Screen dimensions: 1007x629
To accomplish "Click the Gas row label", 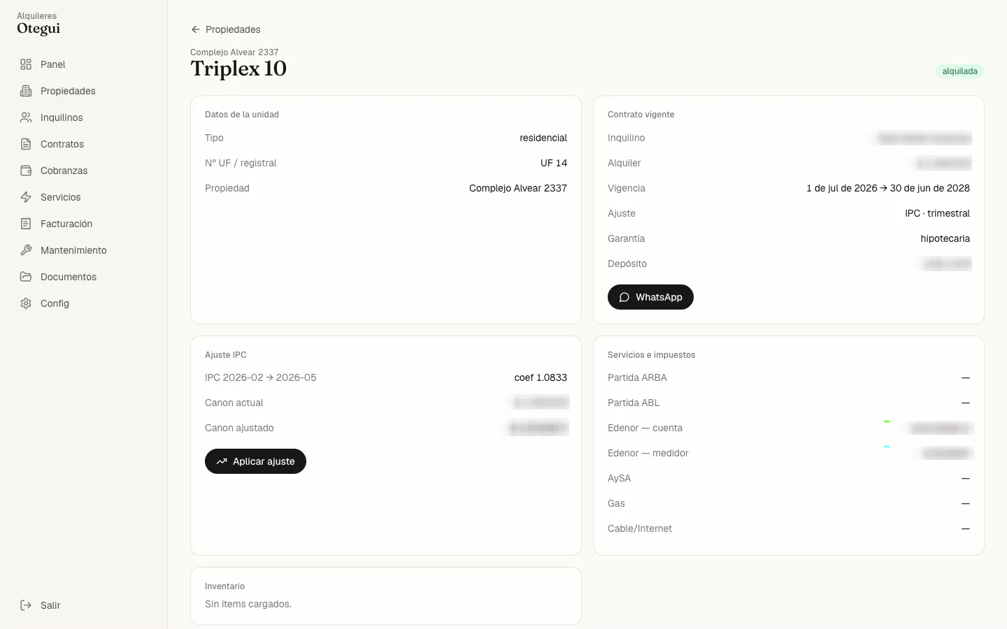I will (x=616, y=503).
